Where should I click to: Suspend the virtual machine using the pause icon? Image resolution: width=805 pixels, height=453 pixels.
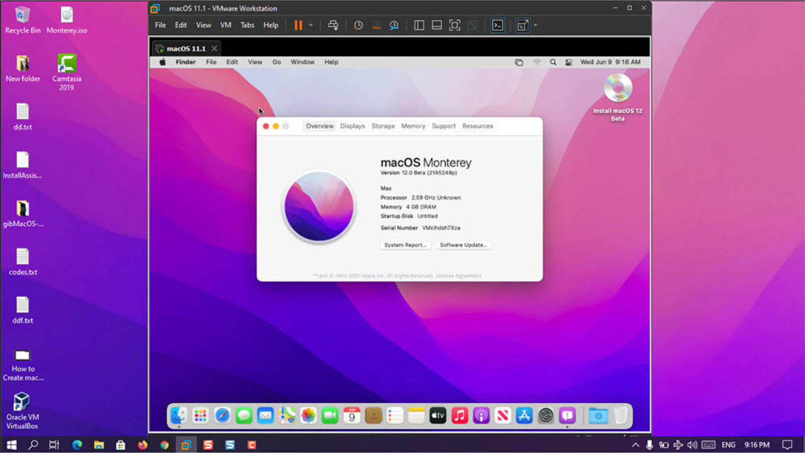click(298, 25)
